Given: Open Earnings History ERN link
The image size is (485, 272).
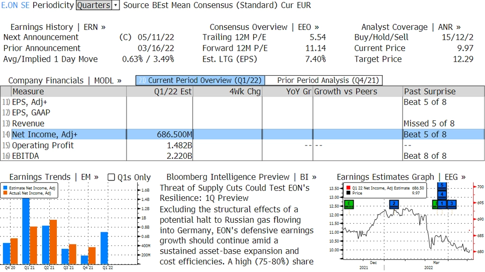Looking at the screenshot, I should tap(58, 27).
